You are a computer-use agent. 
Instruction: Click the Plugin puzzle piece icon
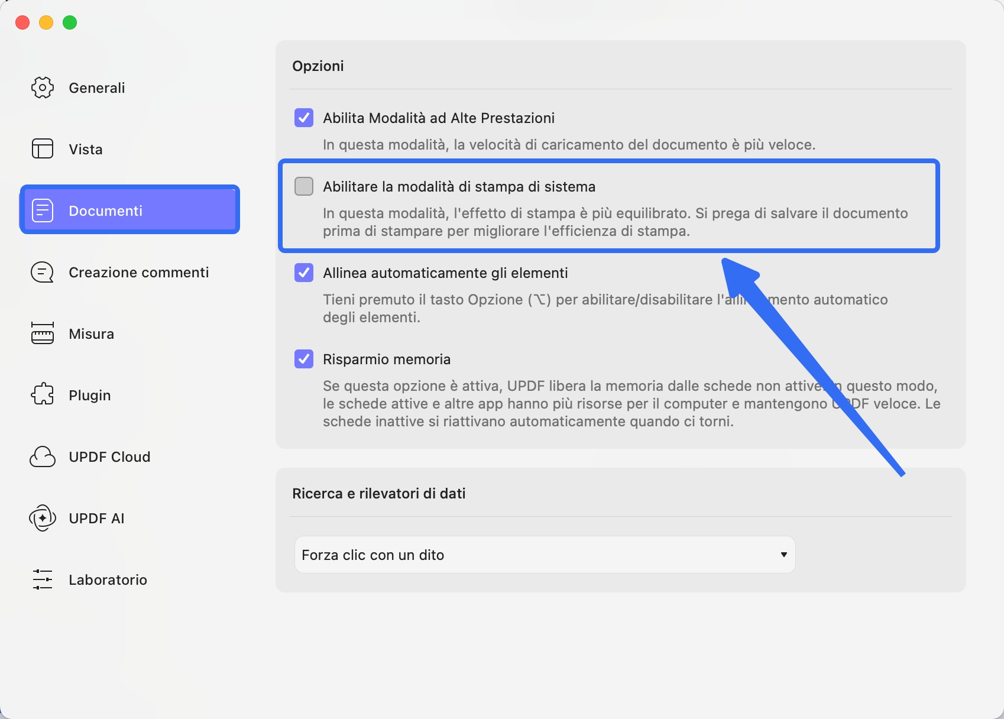[43, 395]
